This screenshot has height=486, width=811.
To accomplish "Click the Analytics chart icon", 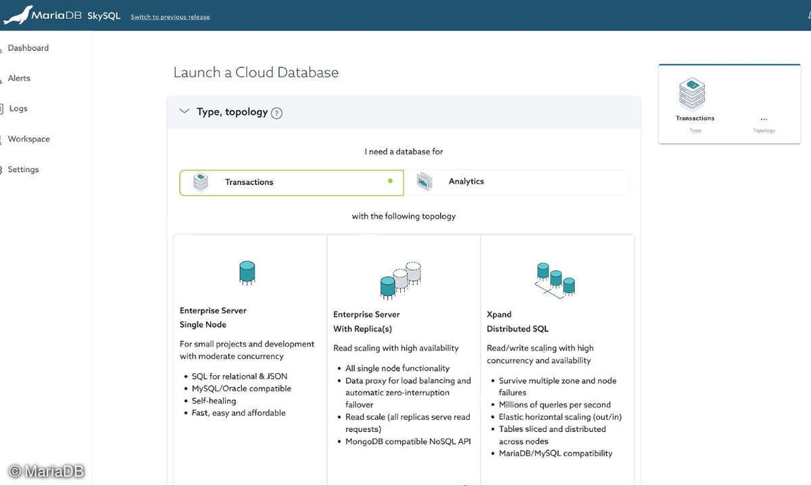I will 424,182.
